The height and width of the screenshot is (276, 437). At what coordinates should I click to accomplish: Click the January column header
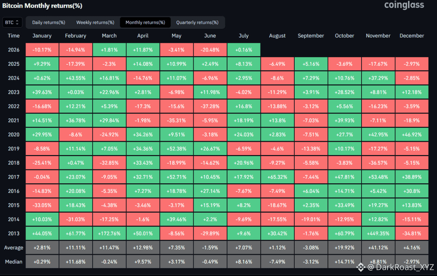click(x=42, y=36)
